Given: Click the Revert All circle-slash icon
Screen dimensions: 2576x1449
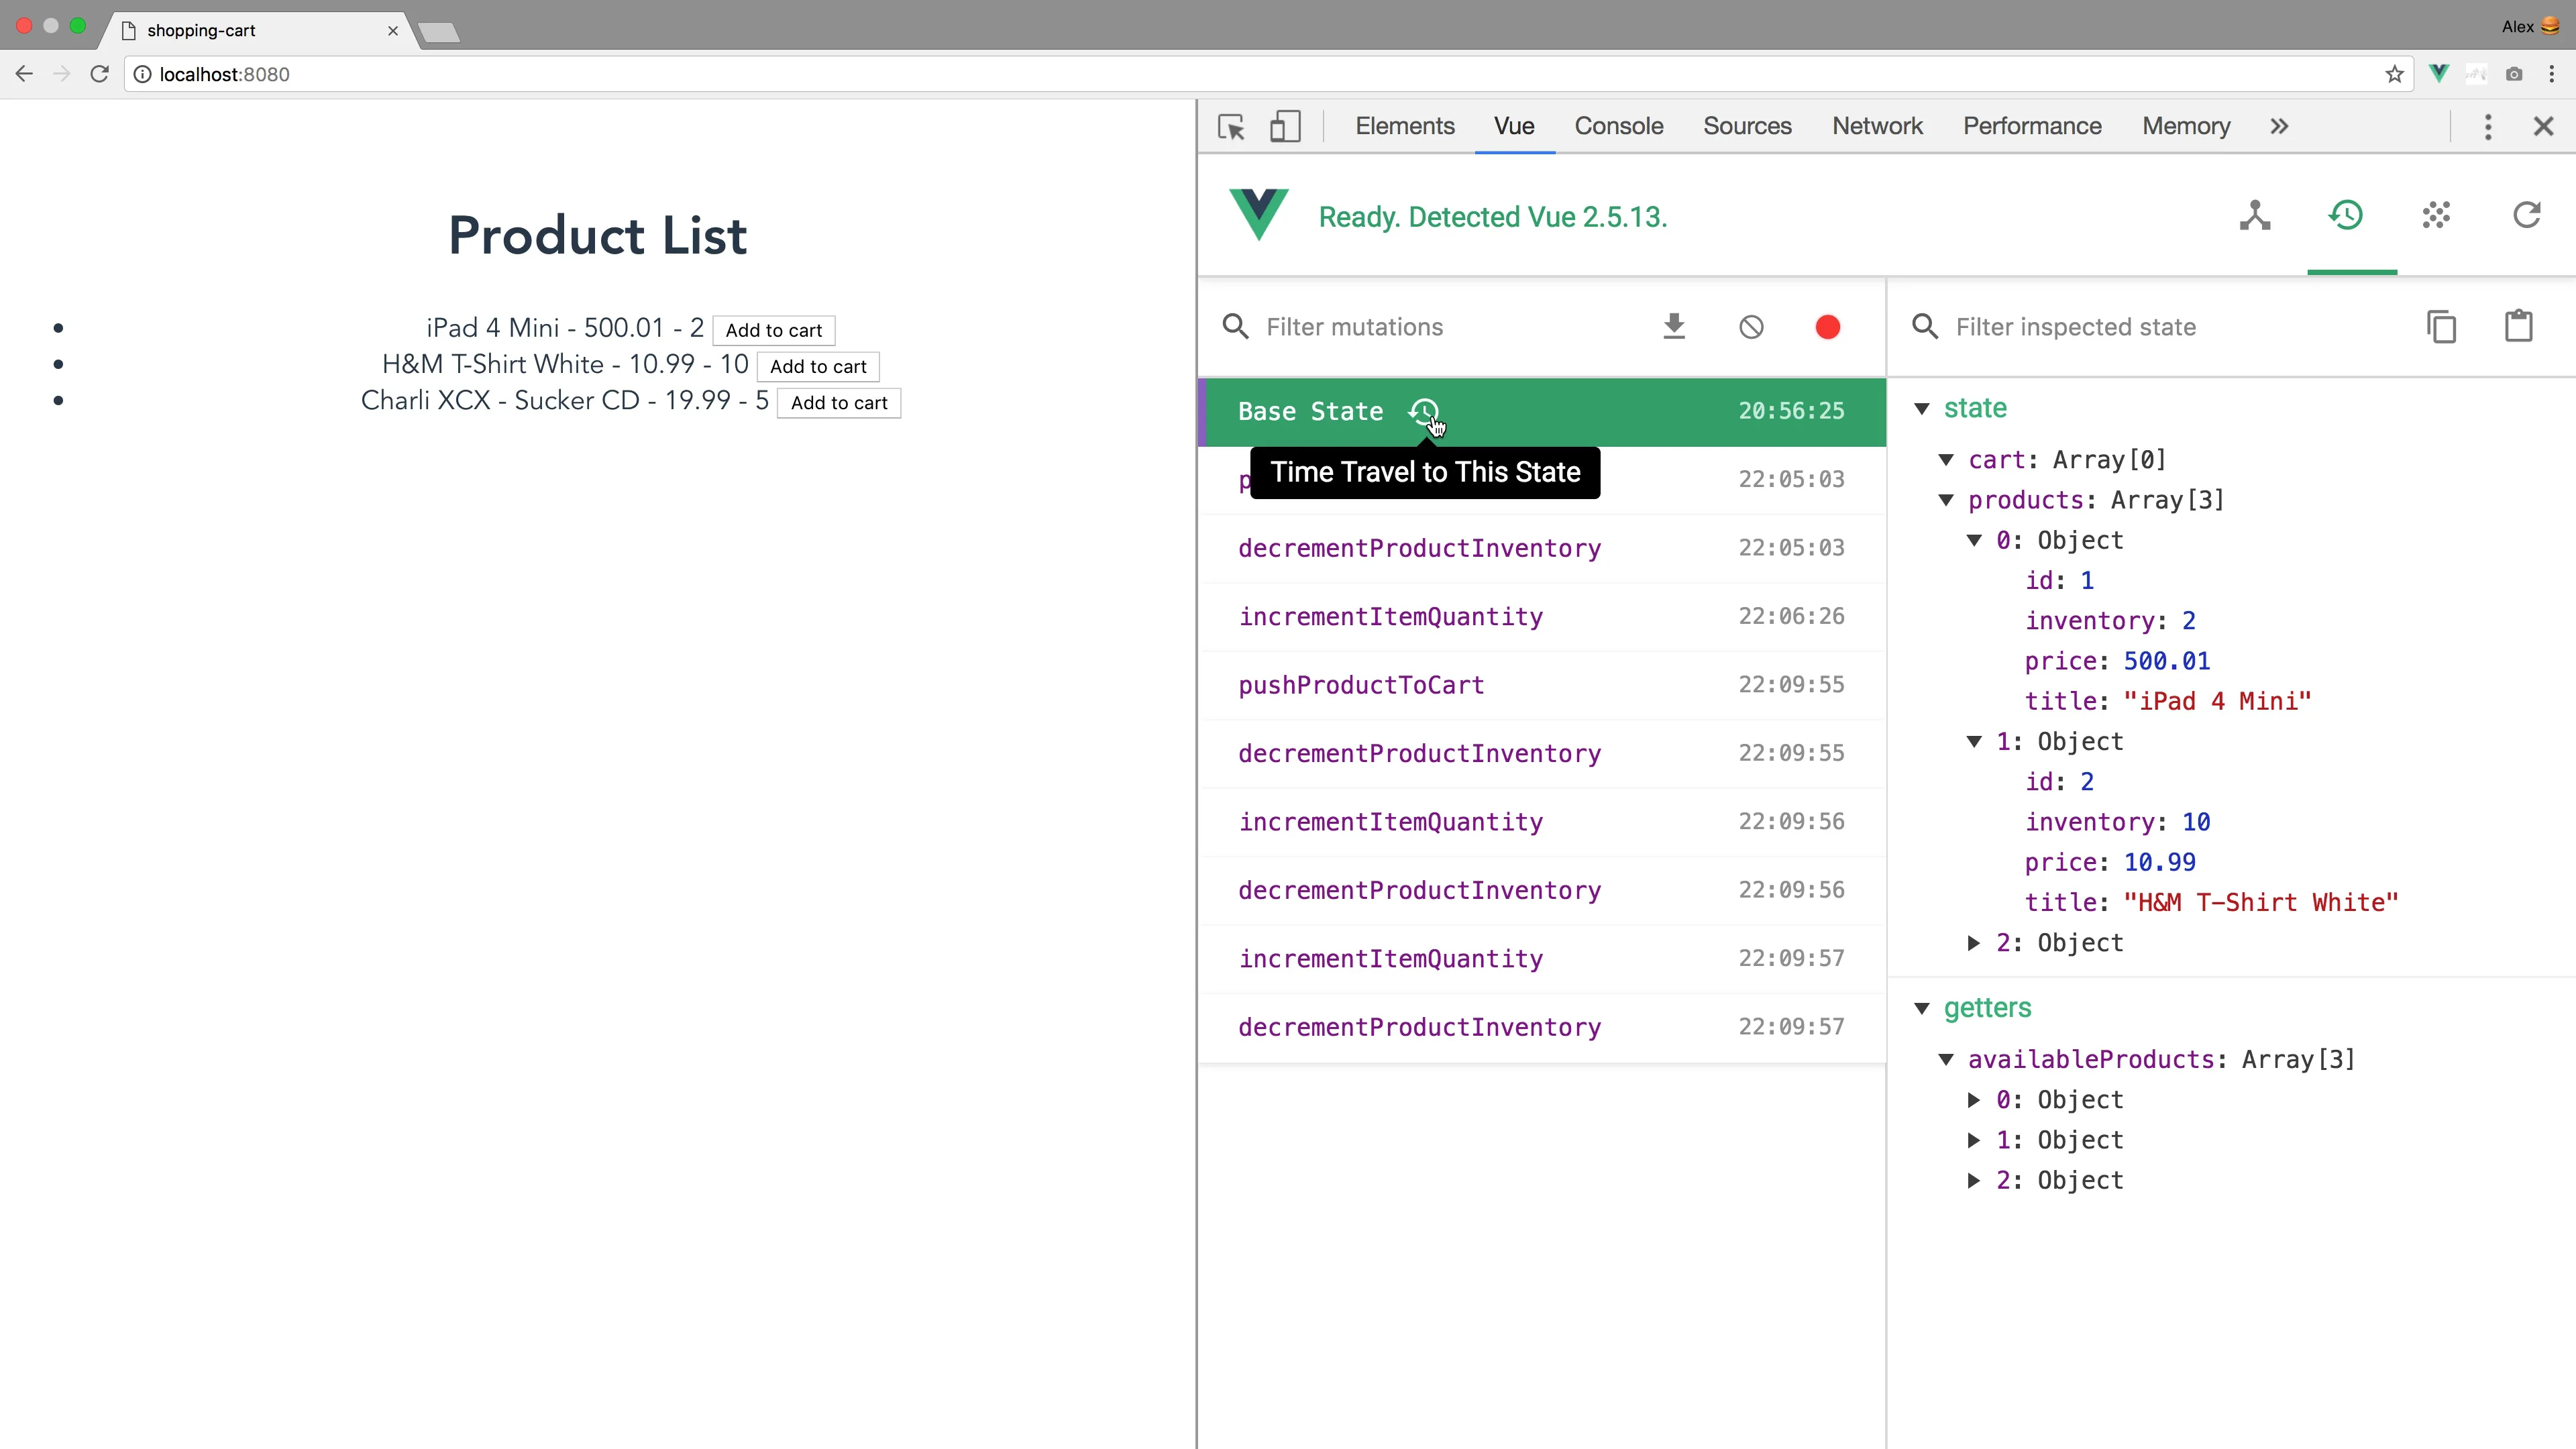Looking at the screenshot, I should tap(1751, 327).
